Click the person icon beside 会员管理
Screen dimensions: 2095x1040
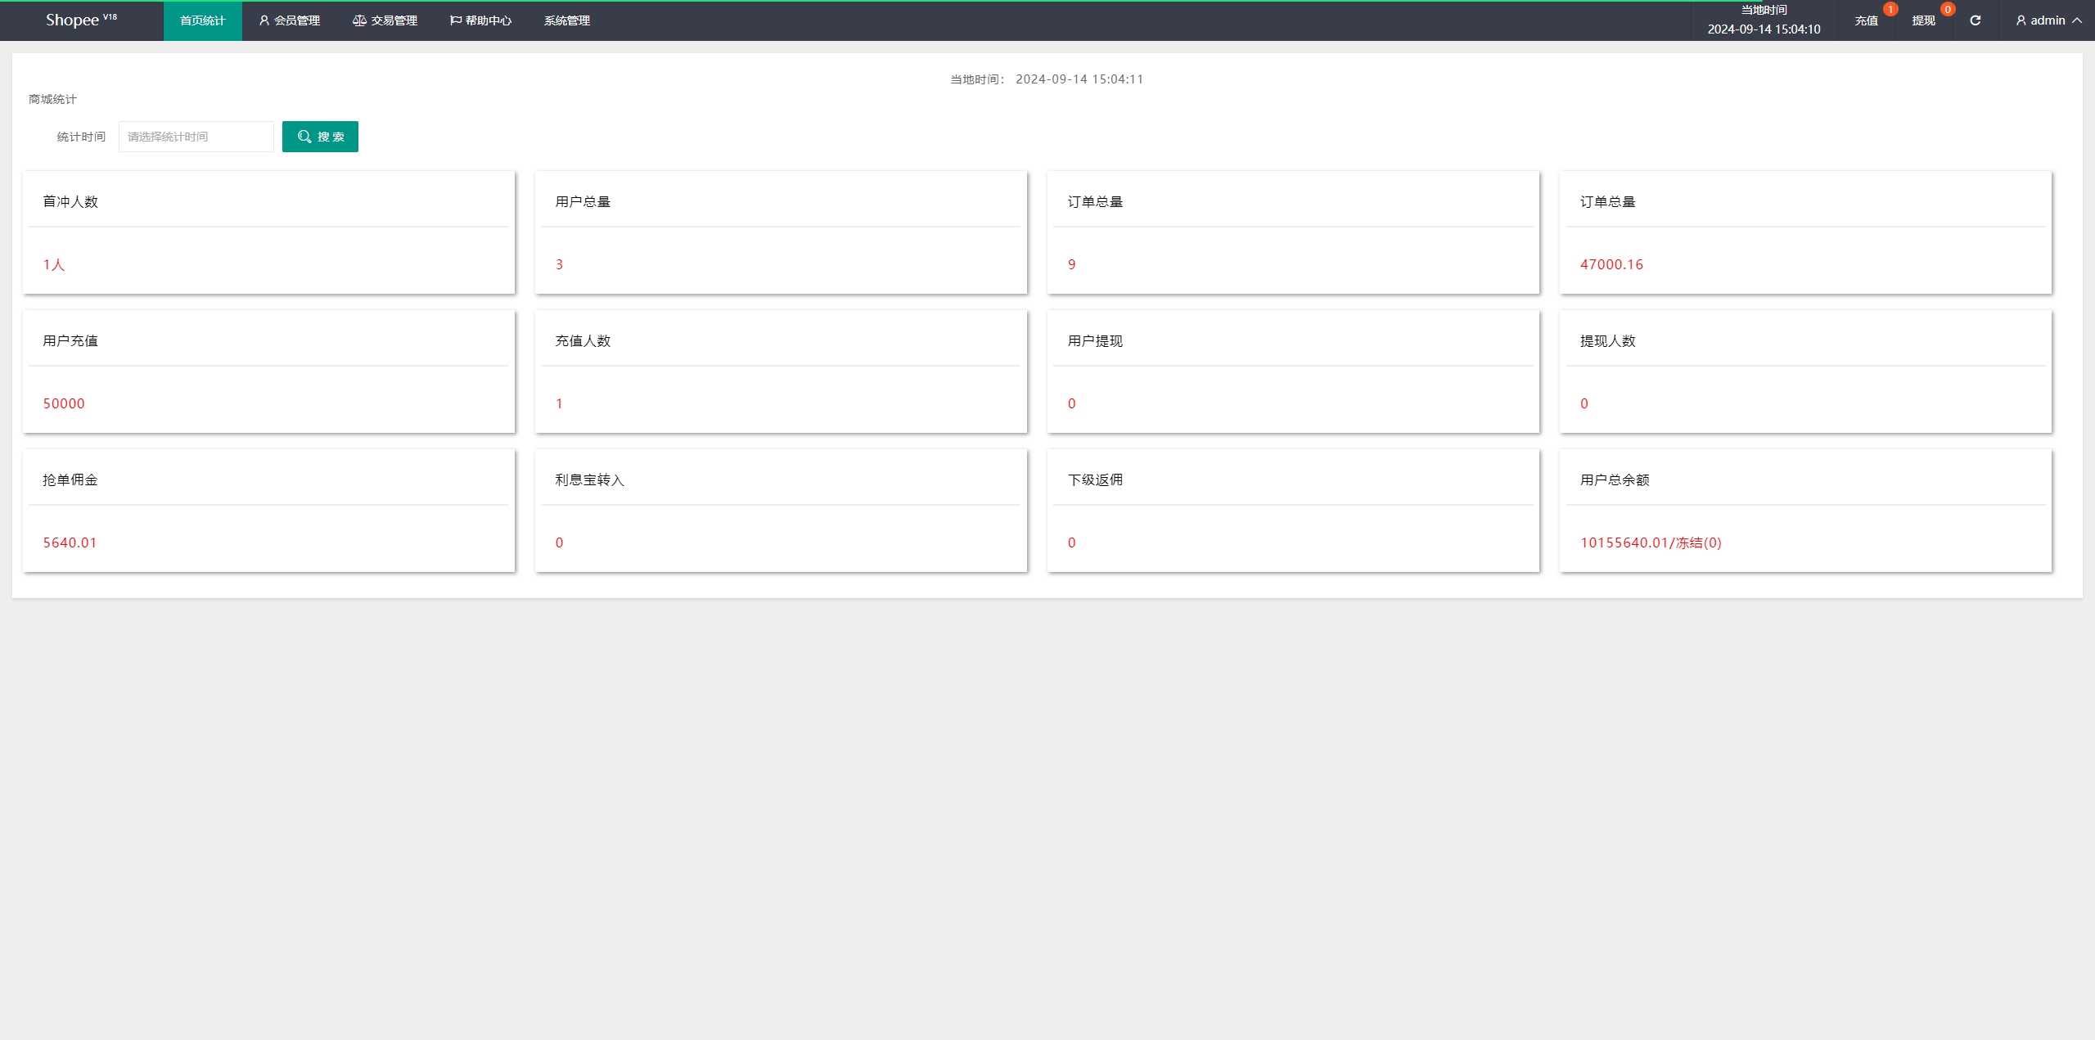(264, 20)
